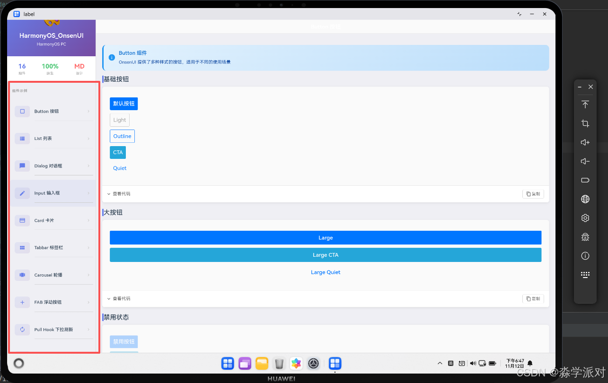
Task: Click volume down icon in emulator toolbar
Action: [585, 161]
